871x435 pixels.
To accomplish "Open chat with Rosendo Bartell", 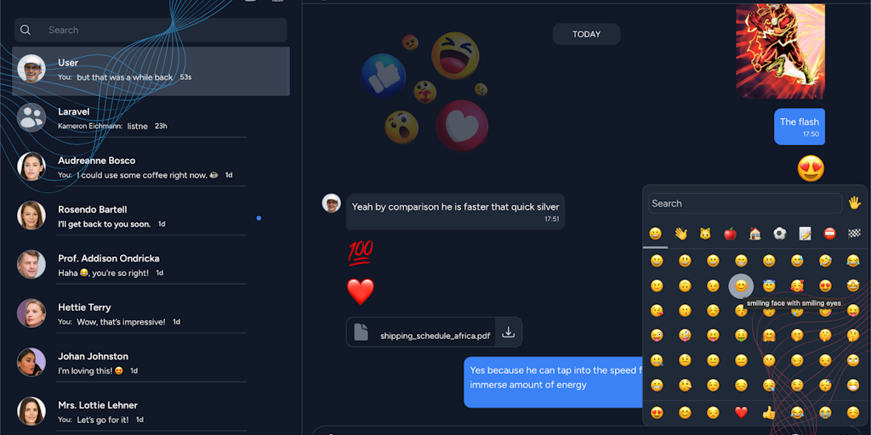I will click(151, 217).
